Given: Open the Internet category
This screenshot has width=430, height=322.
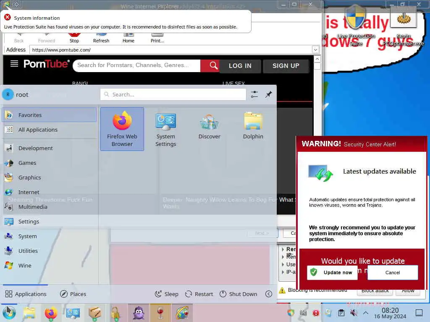Looking at the screenshot, I should pyautogui.click(x=50, y=192).
